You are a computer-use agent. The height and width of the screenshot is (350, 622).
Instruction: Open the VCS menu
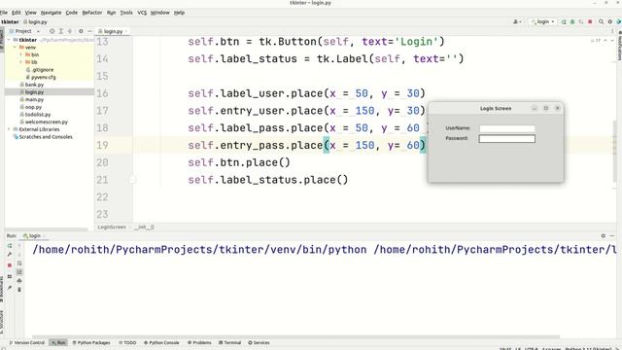point(142,13)
